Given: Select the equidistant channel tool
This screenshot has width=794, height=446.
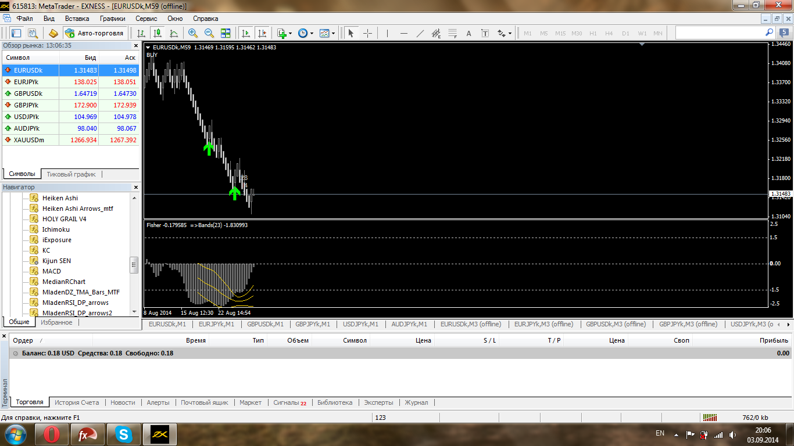Looking at the screenshot, I should point(437,33).
